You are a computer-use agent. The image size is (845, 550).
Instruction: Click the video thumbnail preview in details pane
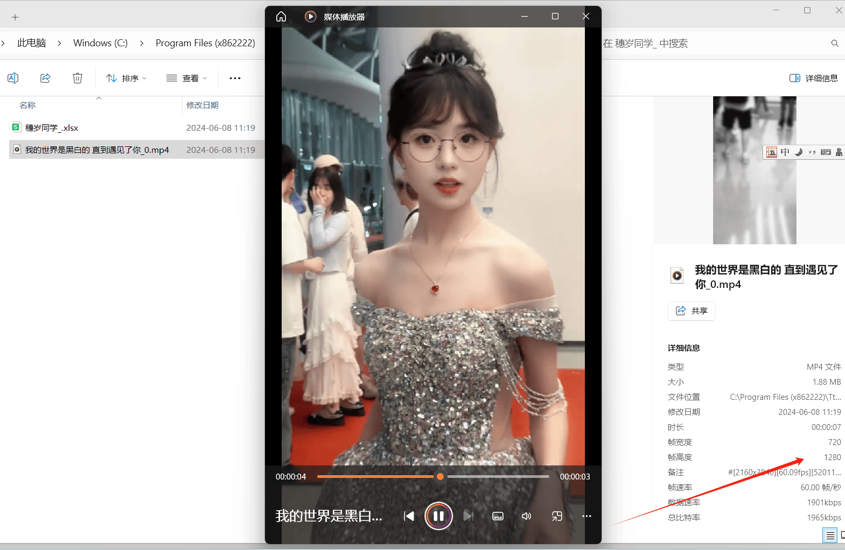pyautogui.click(x=755, y=170)
